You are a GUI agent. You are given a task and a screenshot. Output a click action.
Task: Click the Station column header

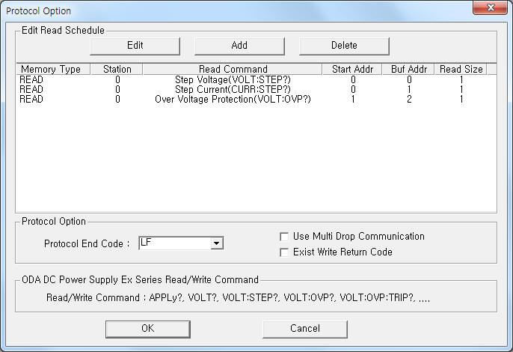pyautogui.click(x=117, y=69)
